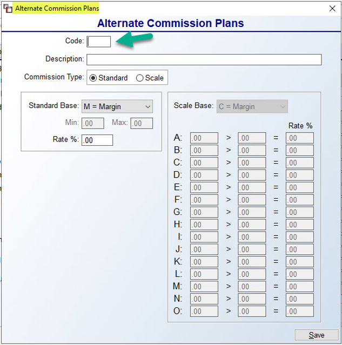Select the Scale commission type
342x345 pixels.
point(150,78)
